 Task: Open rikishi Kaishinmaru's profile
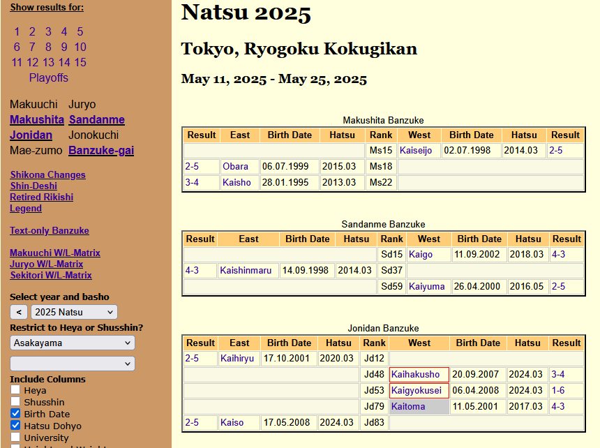(246, 271)
